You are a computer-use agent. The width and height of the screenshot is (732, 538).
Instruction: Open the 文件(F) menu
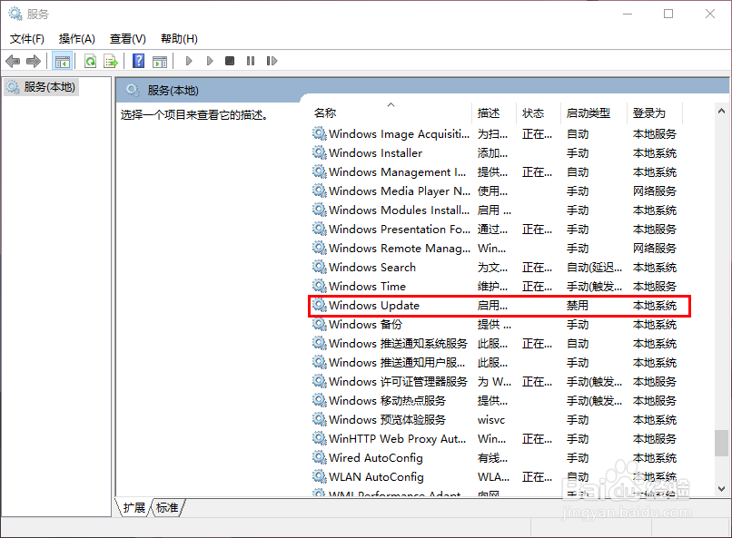pyautogui.click(x=27, y=39)
